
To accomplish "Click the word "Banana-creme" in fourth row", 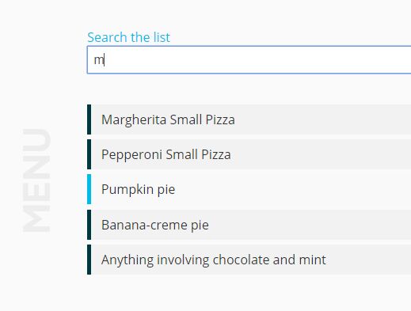I will pos(144,226).
